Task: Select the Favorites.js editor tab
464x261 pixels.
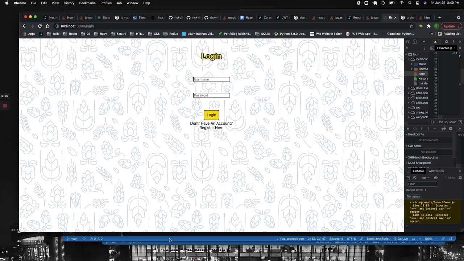Action: [x=444, y=48]
